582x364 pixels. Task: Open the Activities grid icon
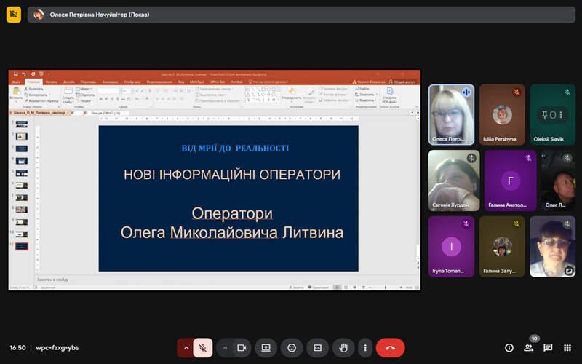tap(567, 348)
